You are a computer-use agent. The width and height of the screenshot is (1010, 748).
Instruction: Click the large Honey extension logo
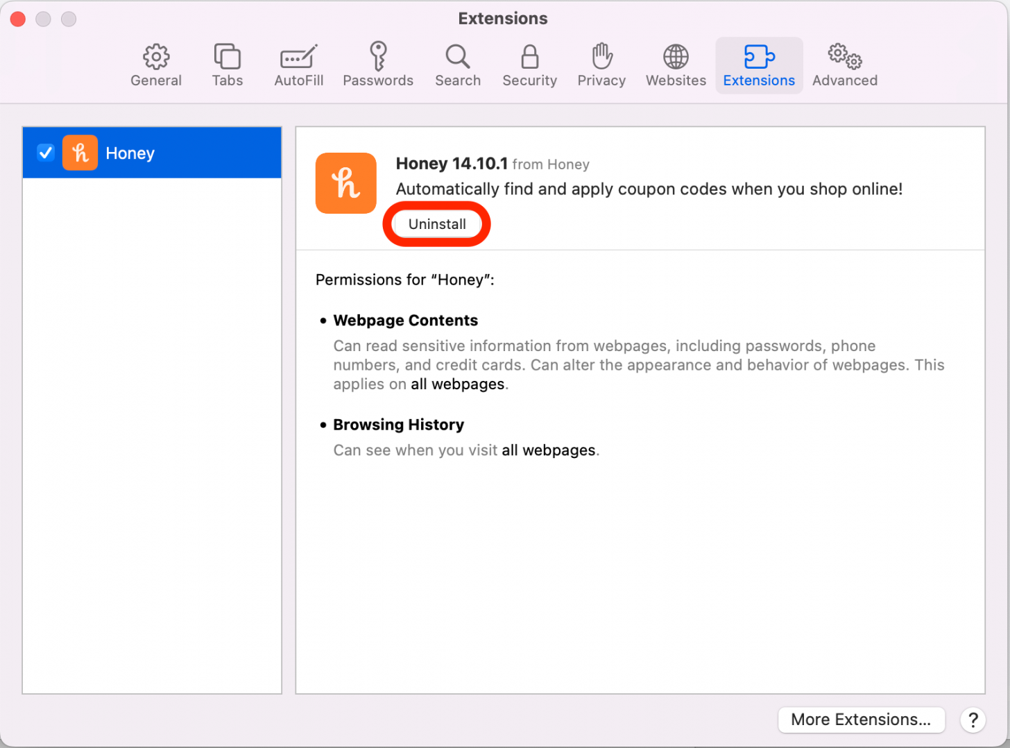345,183
